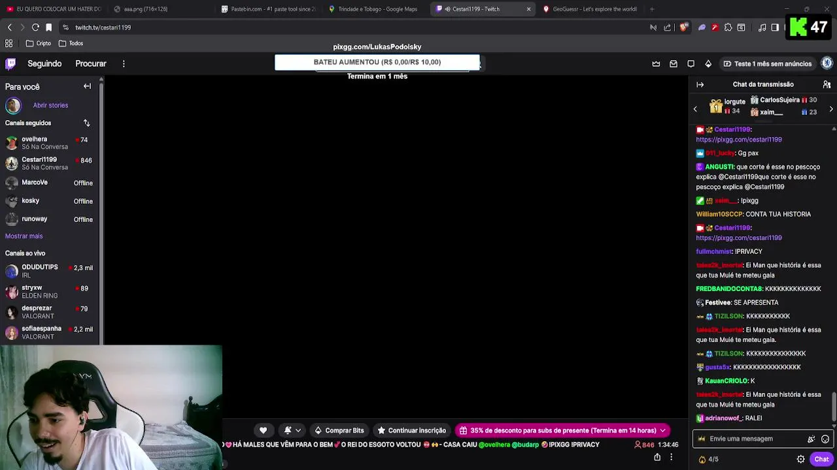Open the MarcoVe offline channel
837x470 pixels.
point(50,183)
